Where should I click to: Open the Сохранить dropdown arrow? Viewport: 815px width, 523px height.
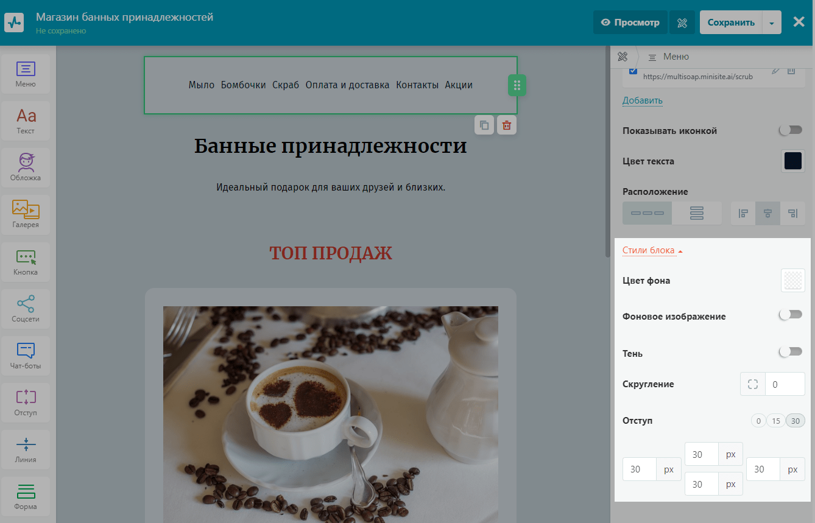(771, 23)
